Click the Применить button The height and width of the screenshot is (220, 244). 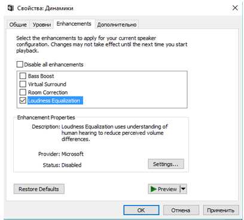(x=221, y=210)
